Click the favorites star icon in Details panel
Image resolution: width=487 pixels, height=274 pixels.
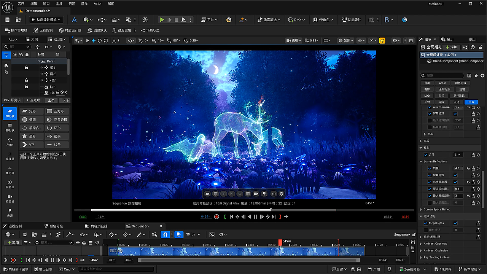tap(476, 75)
